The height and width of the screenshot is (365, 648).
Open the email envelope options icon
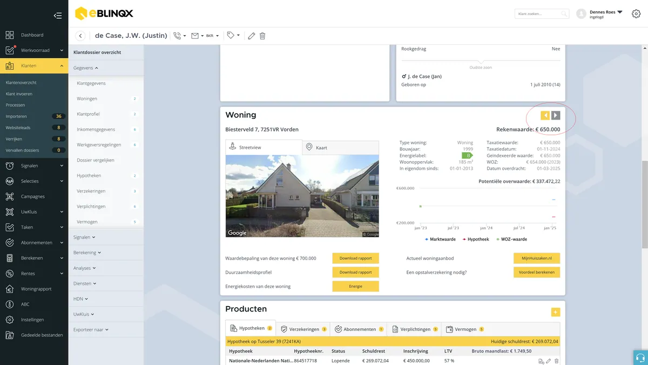[x=195, y=36]
